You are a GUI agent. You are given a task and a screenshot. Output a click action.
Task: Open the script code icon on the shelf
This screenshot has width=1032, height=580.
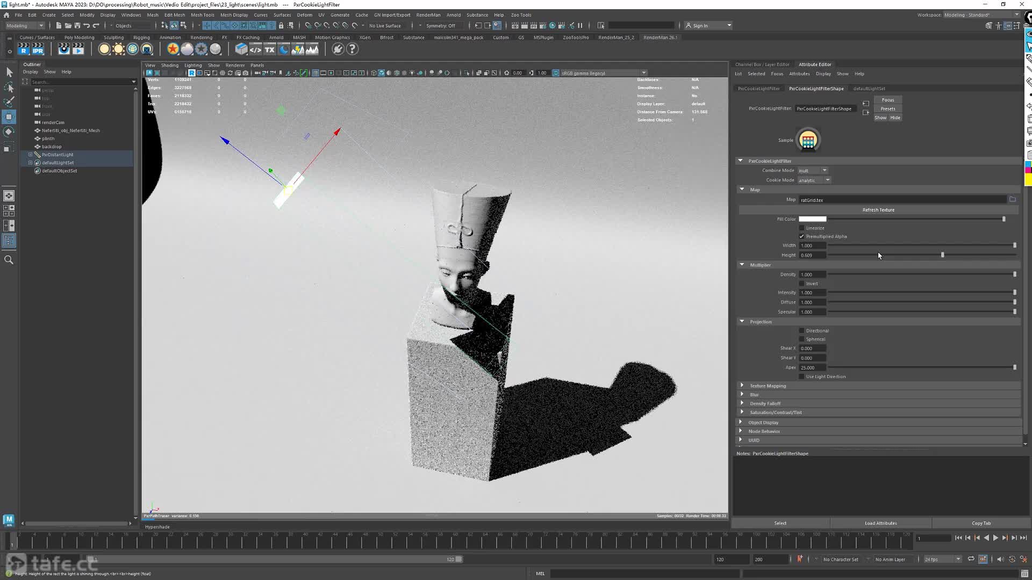click(x=255, y=49)
